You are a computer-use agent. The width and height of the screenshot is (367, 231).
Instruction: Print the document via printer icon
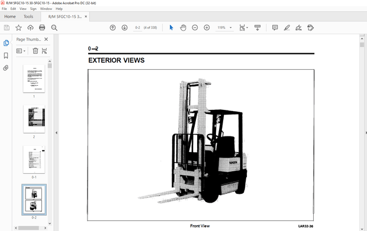(42, 28)
